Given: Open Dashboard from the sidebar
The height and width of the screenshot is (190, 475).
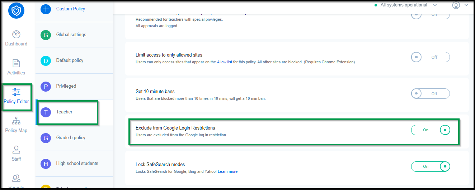Looking at the screenshot, I should 16,39.
